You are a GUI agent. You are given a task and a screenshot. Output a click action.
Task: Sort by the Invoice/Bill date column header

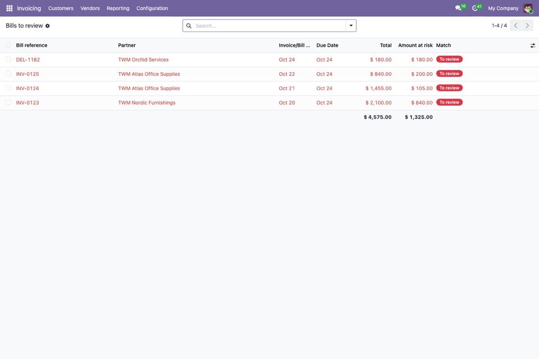[x=295, y=46]
